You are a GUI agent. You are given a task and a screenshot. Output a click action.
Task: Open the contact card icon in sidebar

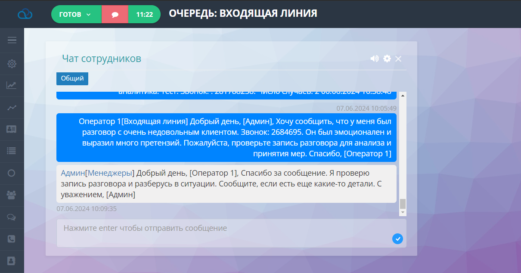(x=12, y=129)
